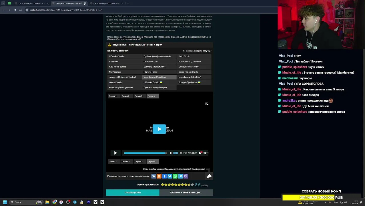Select байбако (BaibaKoTV) voiceover
The height and width of the screenshot is (206, 365).
[159, 67]
